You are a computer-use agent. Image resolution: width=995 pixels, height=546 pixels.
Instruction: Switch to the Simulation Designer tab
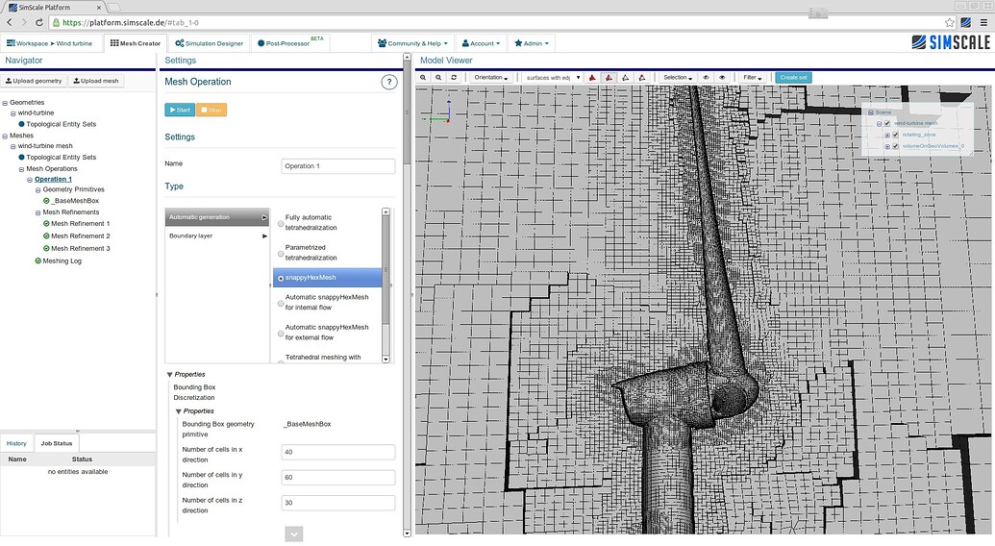pos(209,43)
